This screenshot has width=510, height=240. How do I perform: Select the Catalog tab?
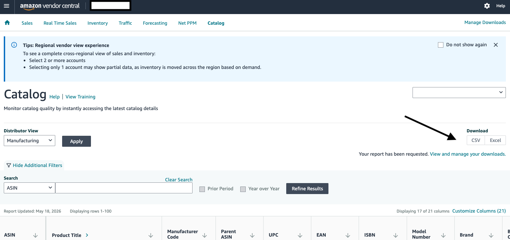pyautogui.click(x=216, y=23)
